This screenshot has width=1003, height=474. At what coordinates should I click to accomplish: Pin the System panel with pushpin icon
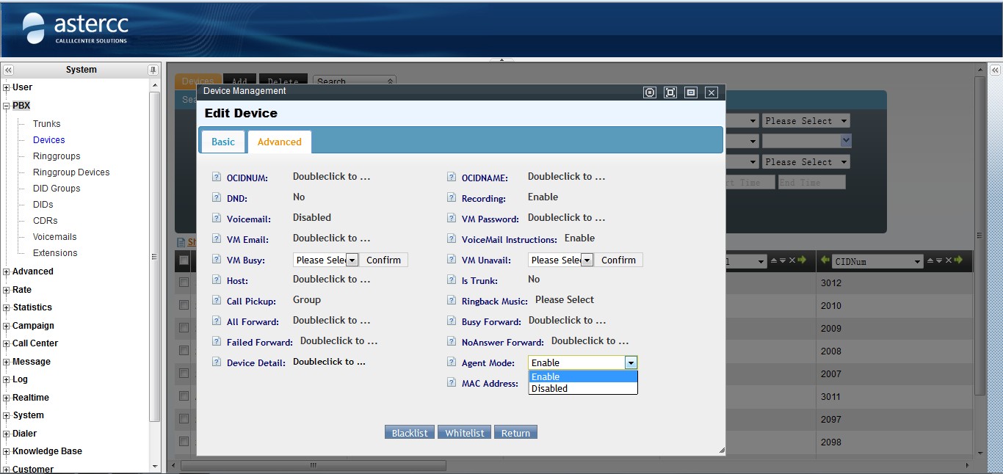point(153,70)
